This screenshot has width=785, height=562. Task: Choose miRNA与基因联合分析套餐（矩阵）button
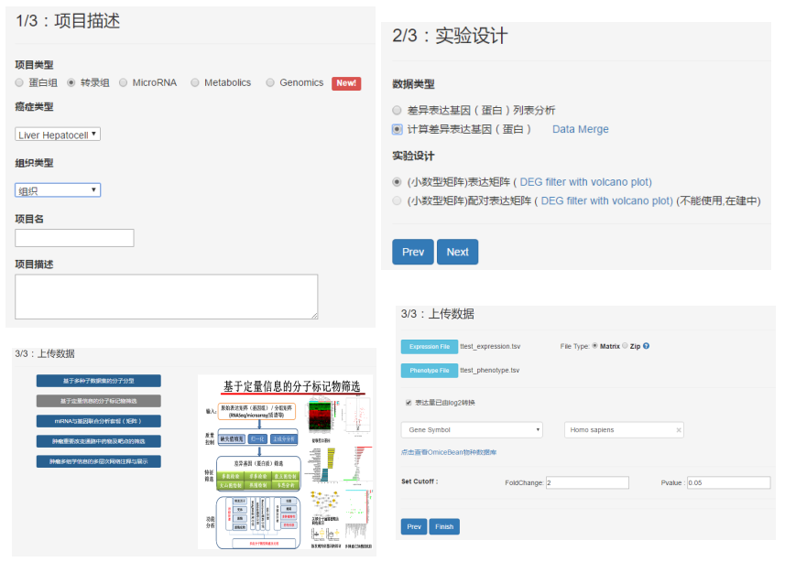pyautogui.click(x=99, y=421)
